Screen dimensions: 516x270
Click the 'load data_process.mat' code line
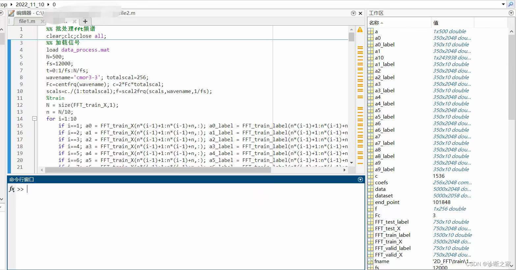pyautogui.click(x=78, y=50)
